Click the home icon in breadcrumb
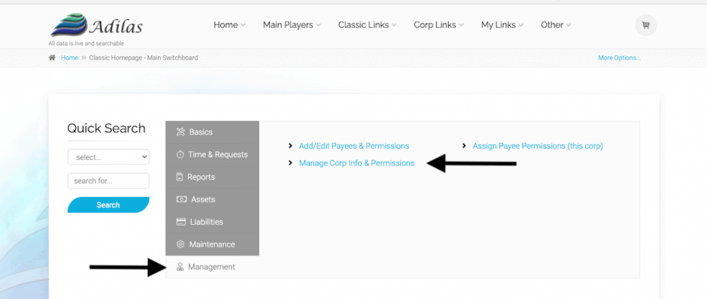This screenshot has width=707, height=299. 52,58
